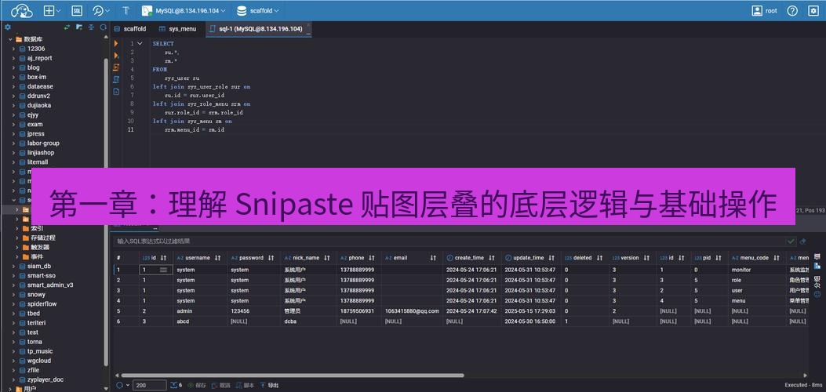Show execution plan icon in editor

pyautogui.click(x=116, y=79)
